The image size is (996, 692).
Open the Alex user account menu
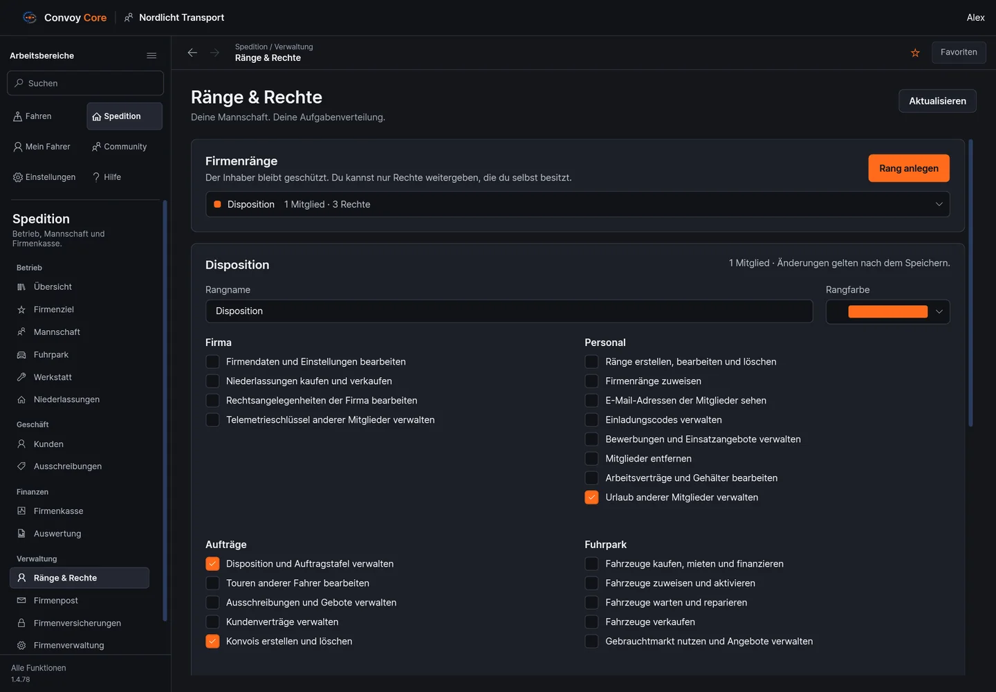click(975, 17)
